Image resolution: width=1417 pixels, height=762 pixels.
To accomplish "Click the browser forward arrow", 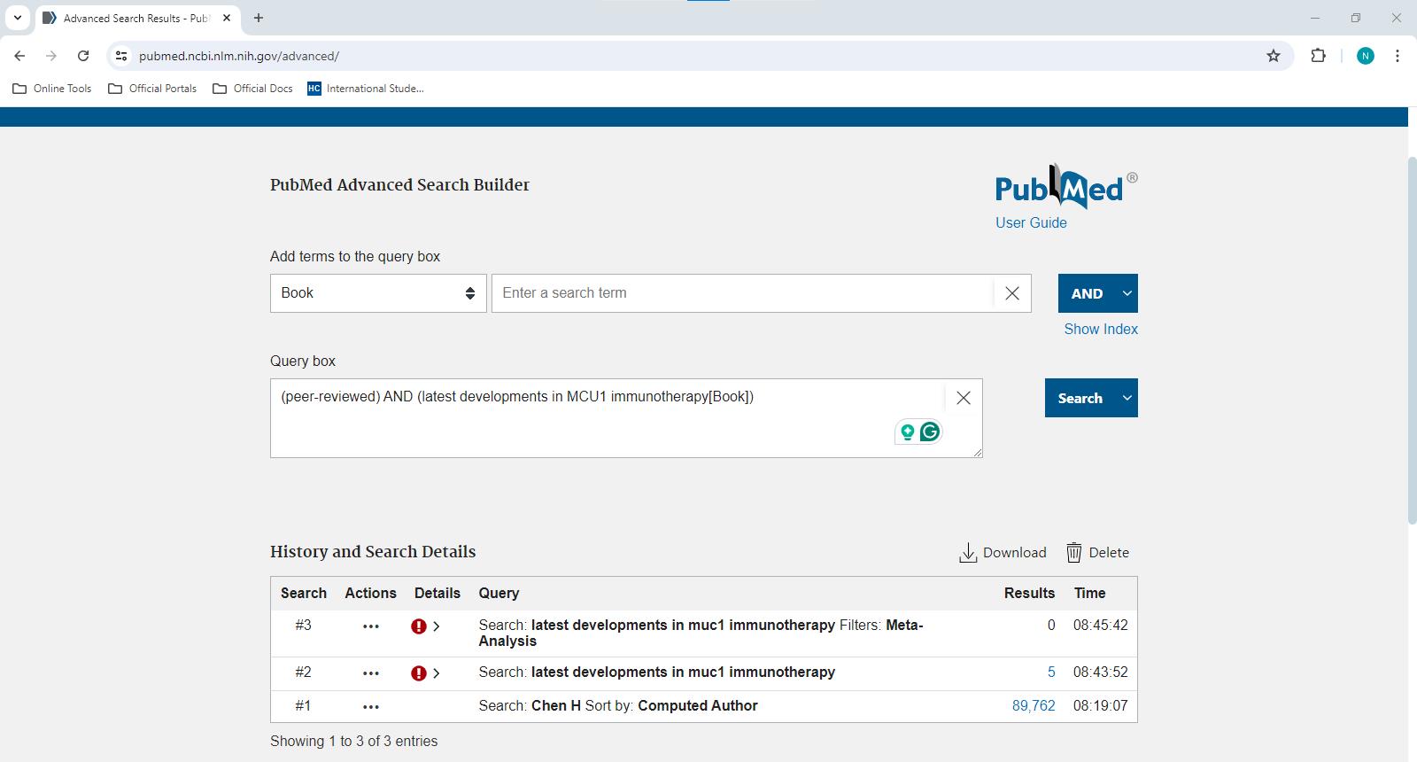I will tap(51, 56).
